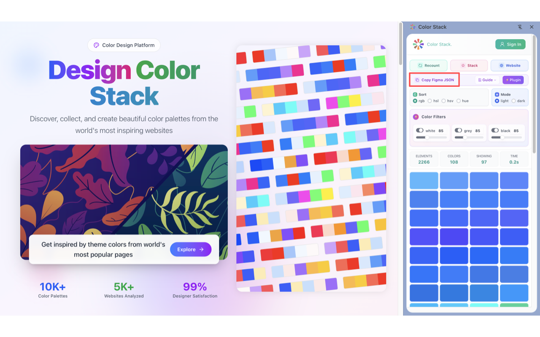540x337 pixels.
Task: Click the Color Filters lightning icon
Action: click(416, 117)
